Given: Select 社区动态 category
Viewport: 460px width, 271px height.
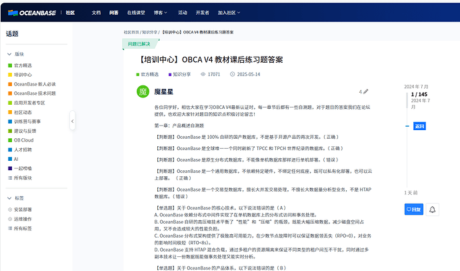Looking at the screenshot, I should coord(23,112).
